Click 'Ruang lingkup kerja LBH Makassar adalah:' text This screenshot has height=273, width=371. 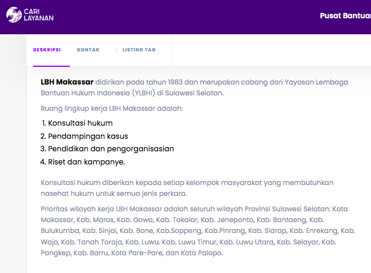point(112,109)
